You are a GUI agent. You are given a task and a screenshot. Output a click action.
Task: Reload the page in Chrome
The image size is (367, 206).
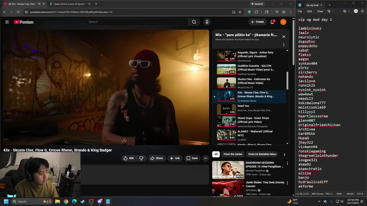[18, 12]
